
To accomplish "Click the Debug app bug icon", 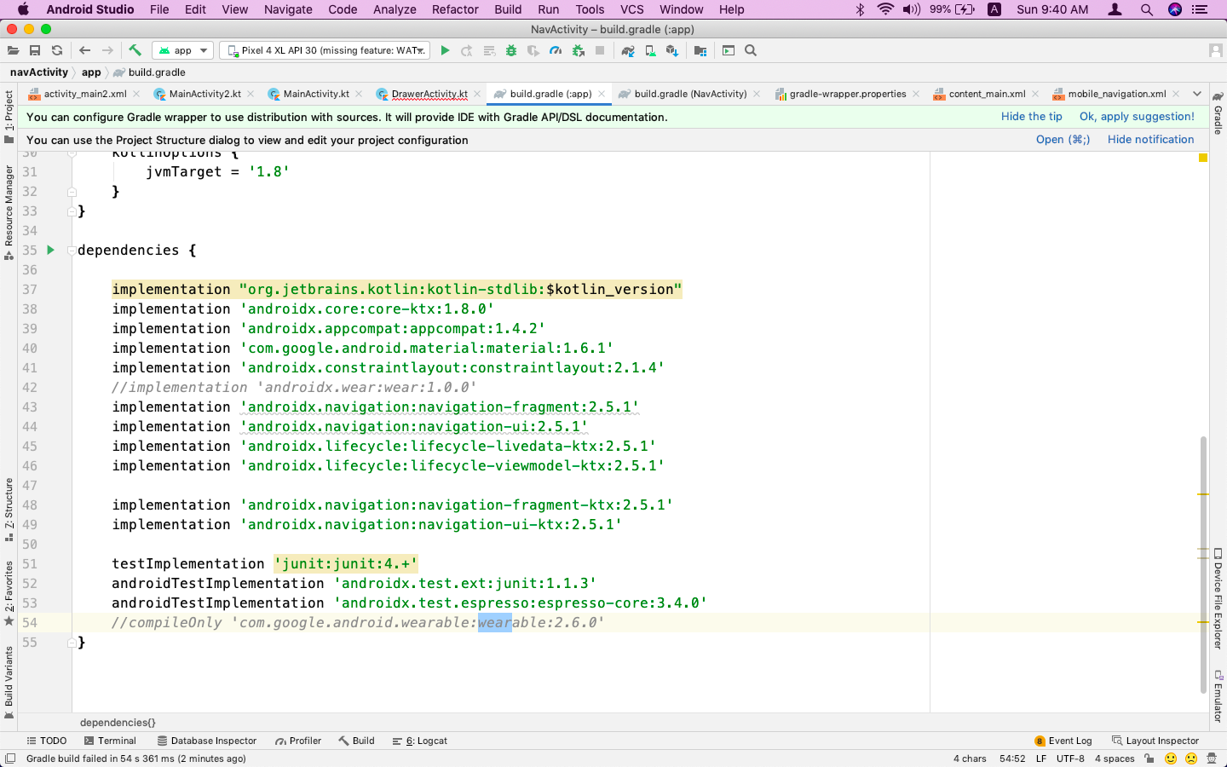I will click(x=511, y=51).
